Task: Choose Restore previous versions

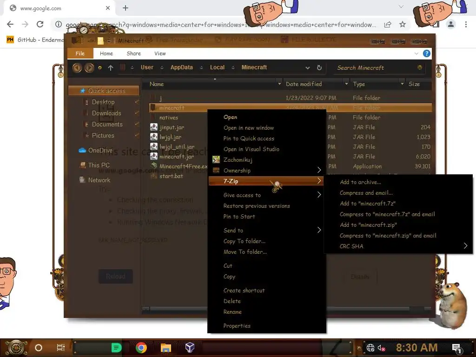Action: click(257, 206)
